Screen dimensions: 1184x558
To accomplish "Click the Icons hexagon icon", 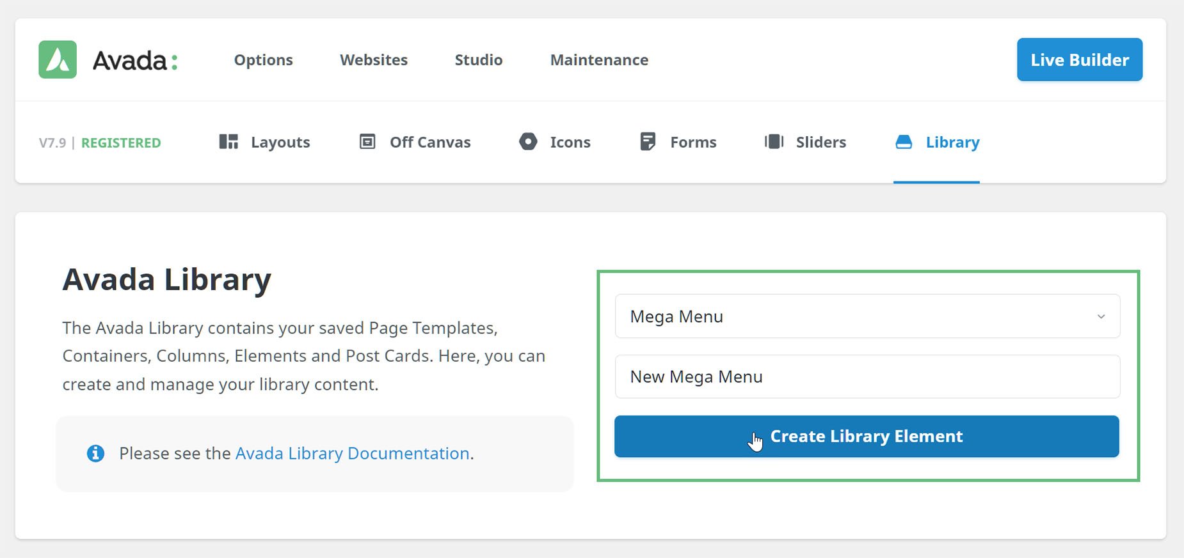I will click(528, 141).
